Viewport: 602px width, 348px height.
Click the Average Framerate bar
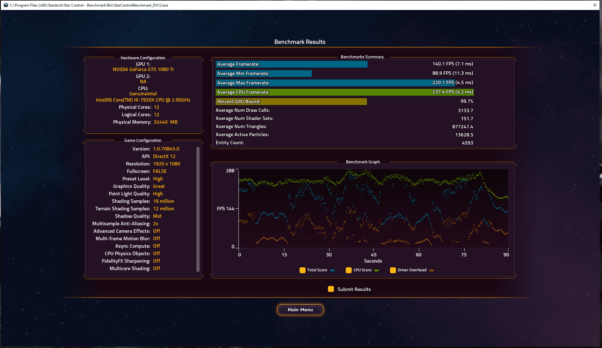(x=291, y=64)
